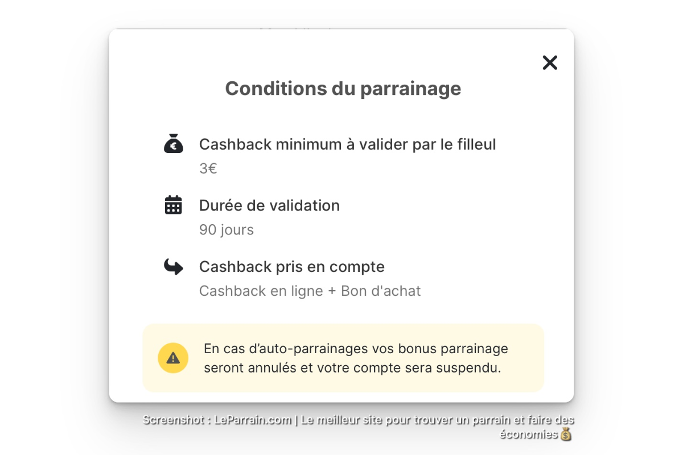Click the X to dismiss the dialog

[x=549, y=63]
